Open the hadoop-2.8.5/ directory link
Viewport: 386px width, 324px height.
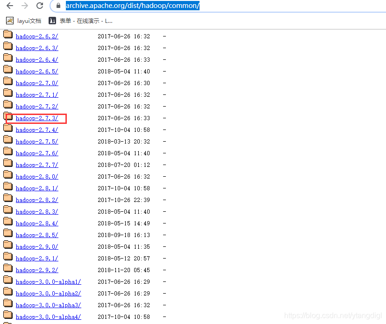(37, 235)
